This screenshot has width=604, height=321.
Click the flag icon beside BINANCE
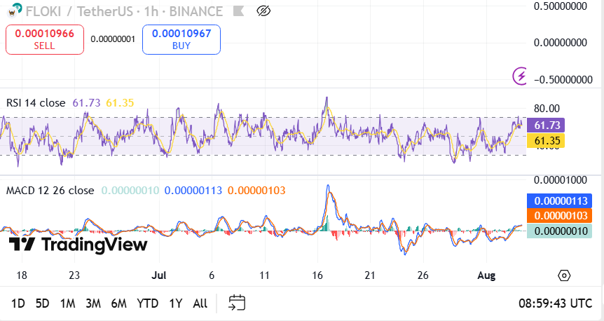tap(238, 11)
